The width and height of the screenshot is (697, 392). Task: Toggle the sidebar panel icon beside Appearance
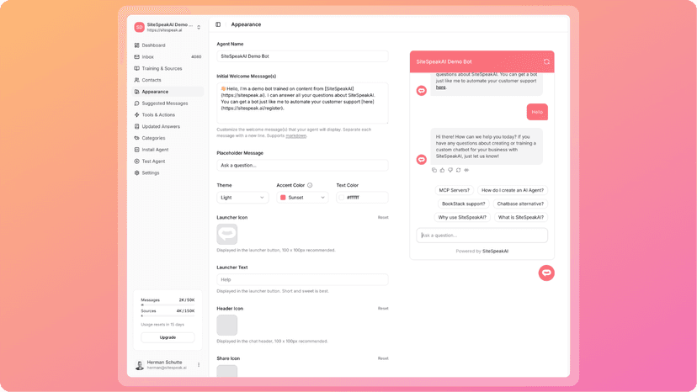pos(218,24)
